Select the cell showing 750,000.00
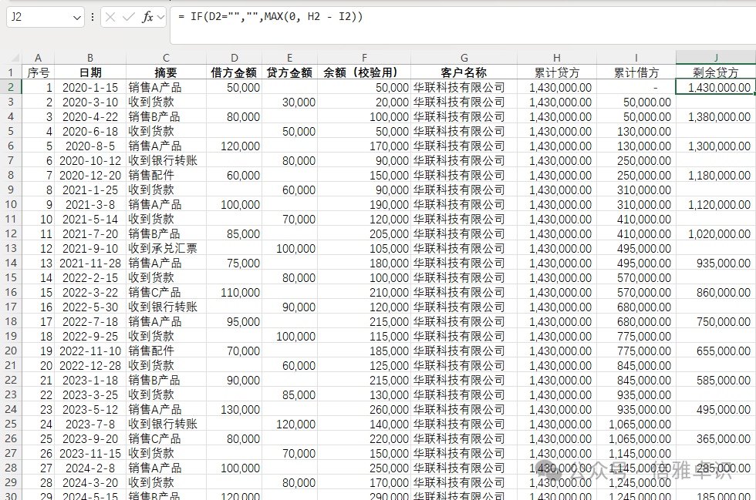 (716, 321)
